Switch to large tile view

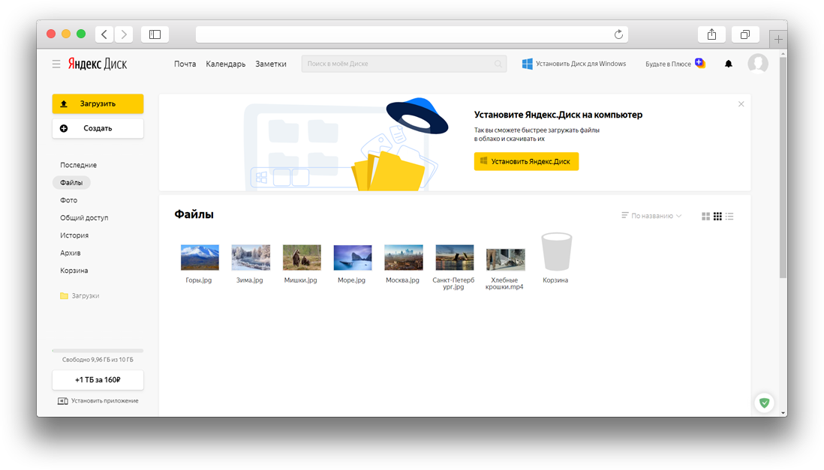click(x=705, y=216)
